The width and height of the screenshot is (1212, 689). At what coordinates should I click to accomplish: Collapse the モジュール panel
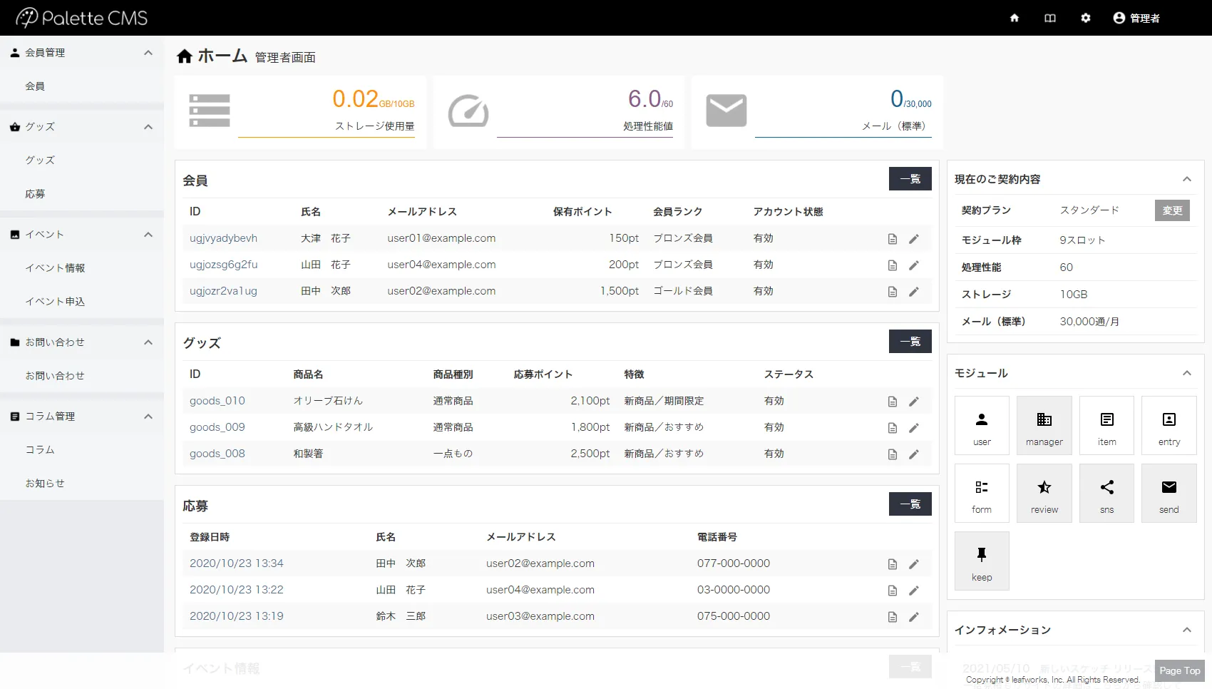pos(1187,372)
